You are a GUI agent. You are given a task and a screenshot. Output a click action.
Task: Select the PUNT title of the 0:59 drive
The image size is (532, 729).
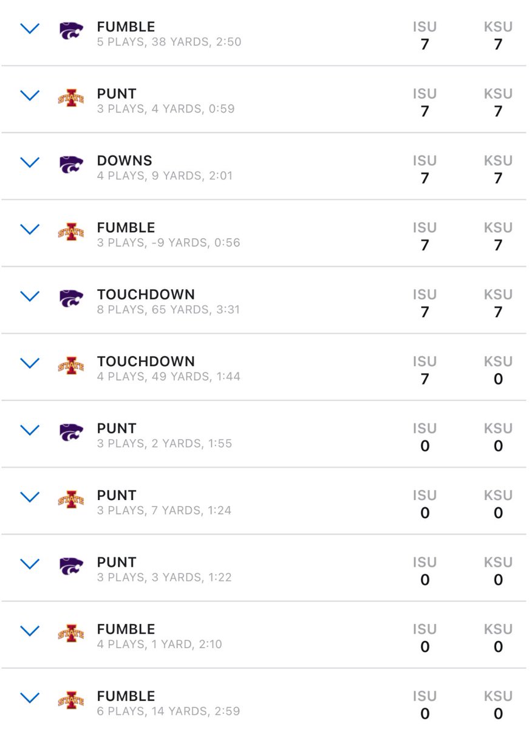(x=117, y=94)
